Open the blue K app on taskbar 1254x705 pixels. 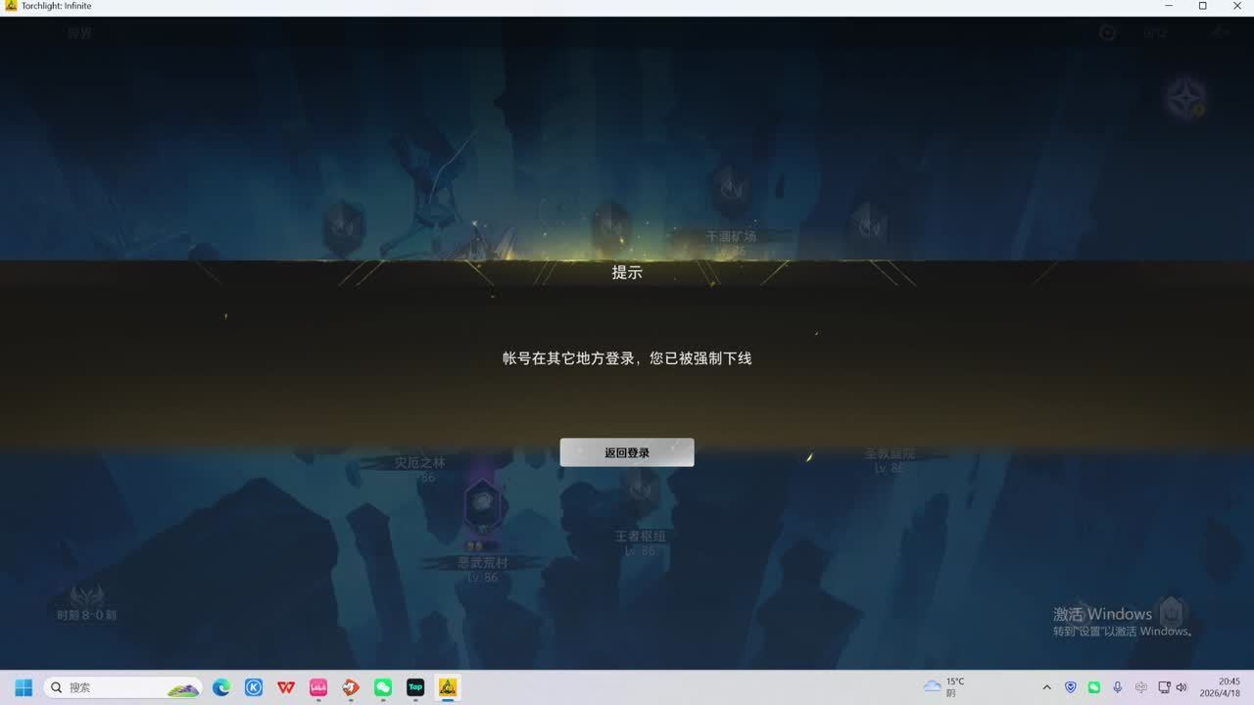point(254,687)
